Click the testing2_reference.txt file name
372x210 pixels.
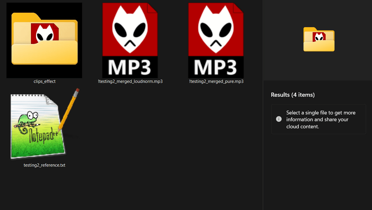[x=45, y=165]
